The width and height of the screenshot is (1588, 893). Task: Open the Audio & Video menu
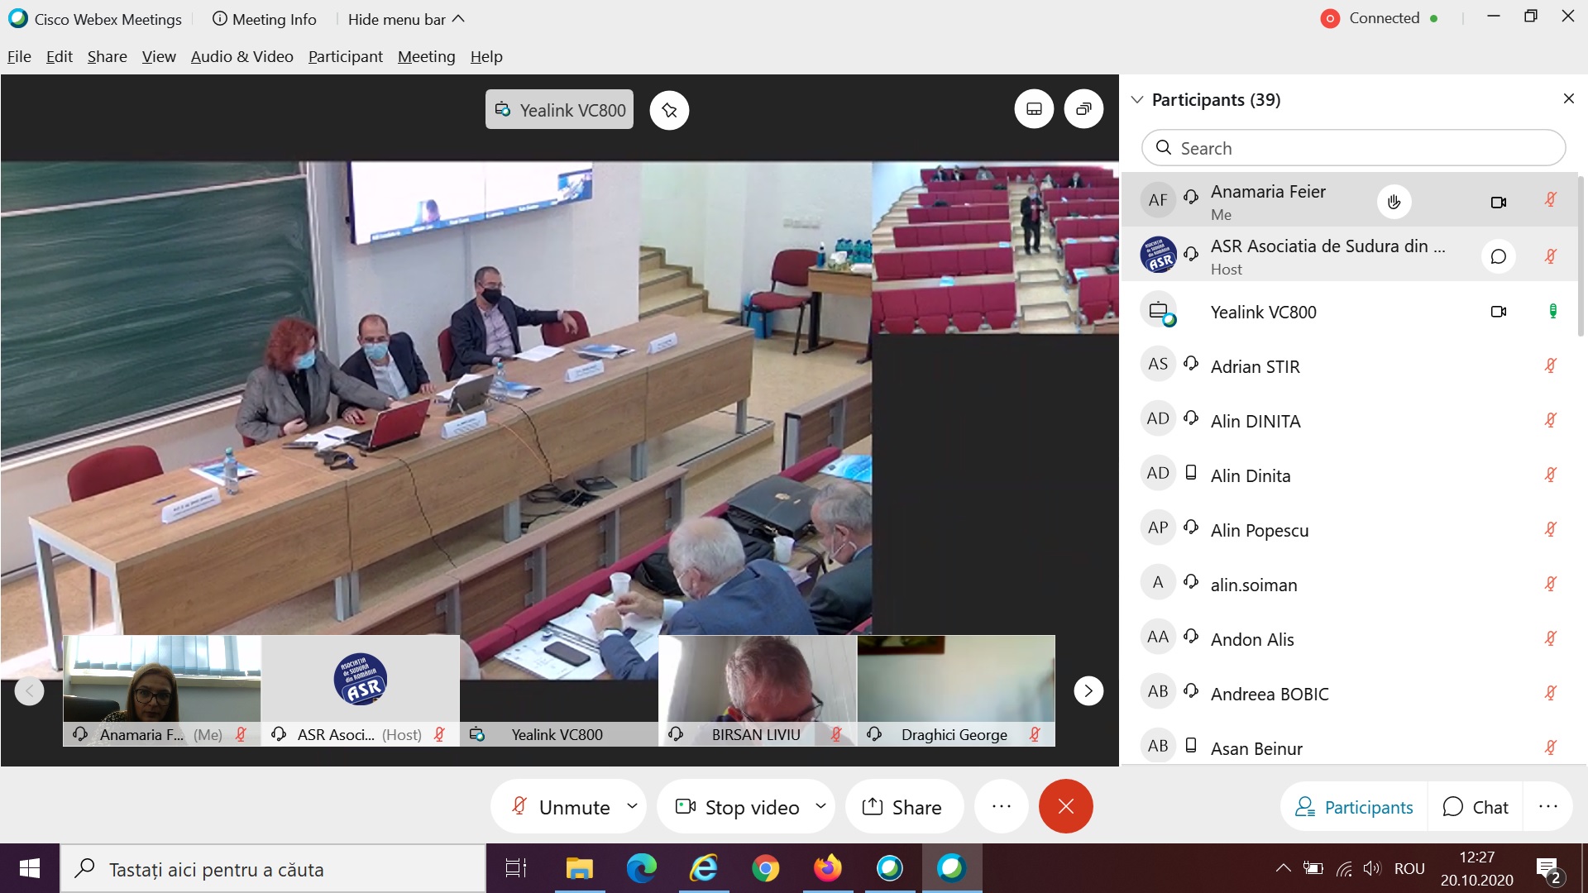click(242, 56)
